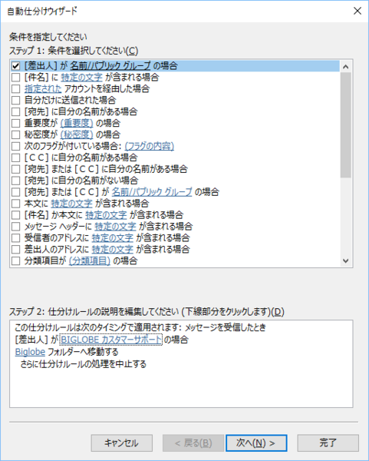369x461 pixels.
Task: Tick メッセージ ヘッダーに 特定の文字 checkbox
Action: [15, 227]
